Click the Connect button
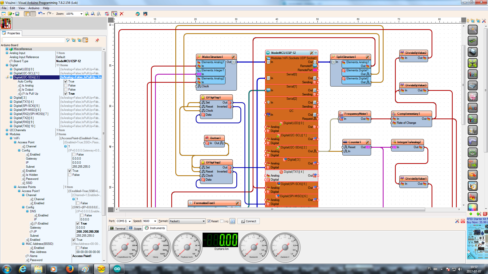 pos(249,221)
